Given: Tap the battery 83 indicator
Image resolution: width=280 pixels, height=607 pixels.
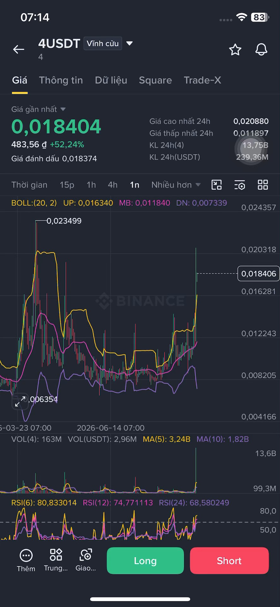Looking at the screenshot, I should (x=260, y=17).
